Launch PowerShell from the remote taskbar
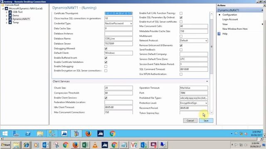This screenshot has width=266, height=149. (x=28, y=134)
